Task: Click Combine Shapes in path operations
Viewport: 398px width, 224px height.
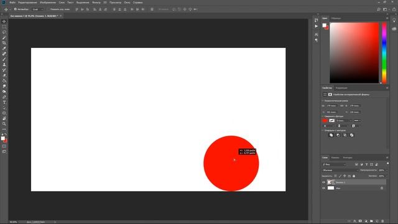Action: pyautogui.click(x=331, y=135)
